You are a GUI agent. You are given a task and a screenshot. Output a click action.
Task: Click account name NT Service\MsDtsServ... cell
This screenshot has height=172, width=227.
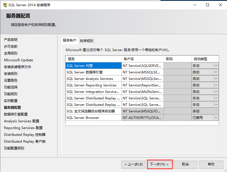tap(143, 92)
